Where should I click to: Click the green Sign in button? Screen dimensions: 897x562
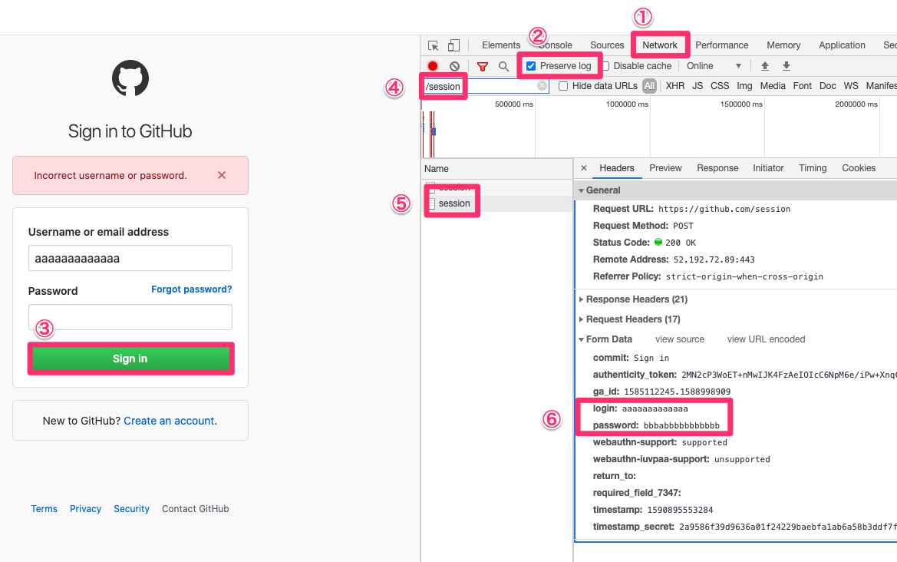(130, 359)
